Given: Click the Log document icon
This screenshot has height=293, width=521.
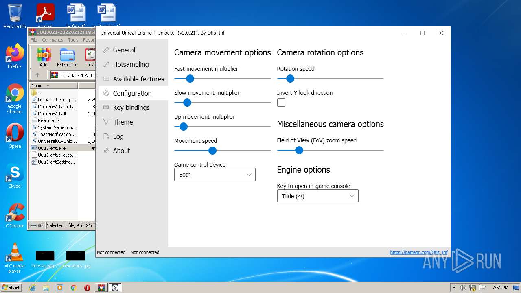Looking at the screenshot, I should (106, 136).
